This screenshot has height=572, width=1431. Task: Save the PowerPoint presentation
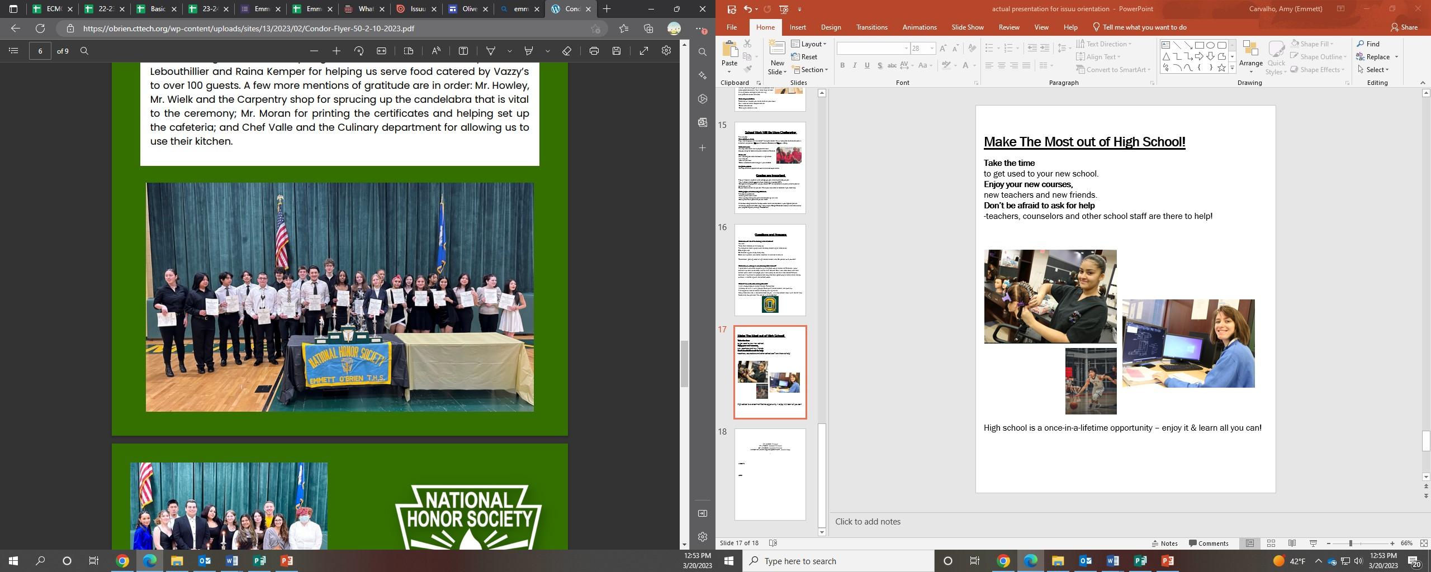click(731, 9)
